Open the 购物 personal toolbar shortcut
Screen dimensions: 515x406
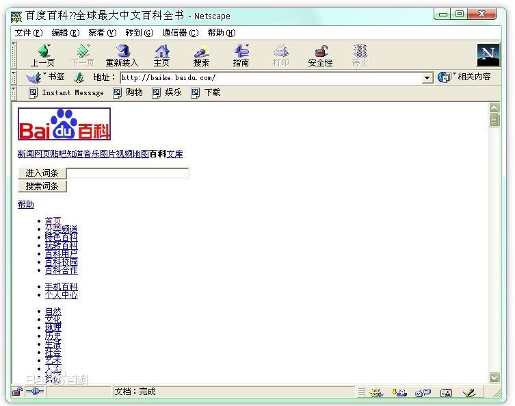[x=117, y=93]
